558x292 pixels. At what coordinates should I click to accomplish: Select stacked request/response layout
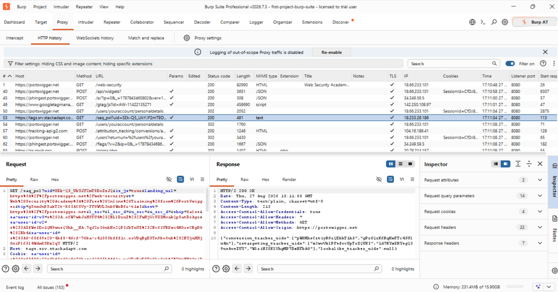[401, 164]
